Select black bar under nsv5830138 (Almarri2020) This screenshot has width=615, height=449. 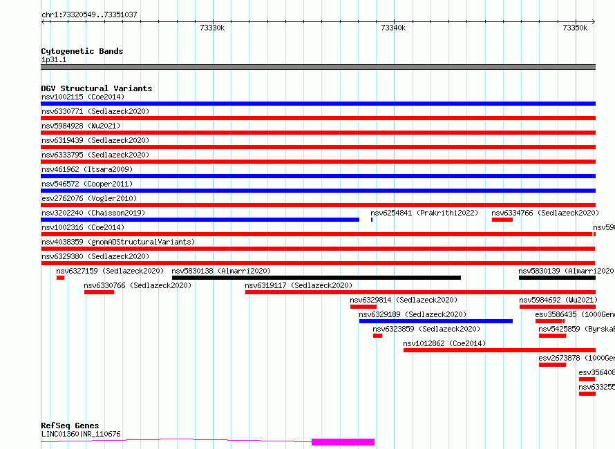316,278
